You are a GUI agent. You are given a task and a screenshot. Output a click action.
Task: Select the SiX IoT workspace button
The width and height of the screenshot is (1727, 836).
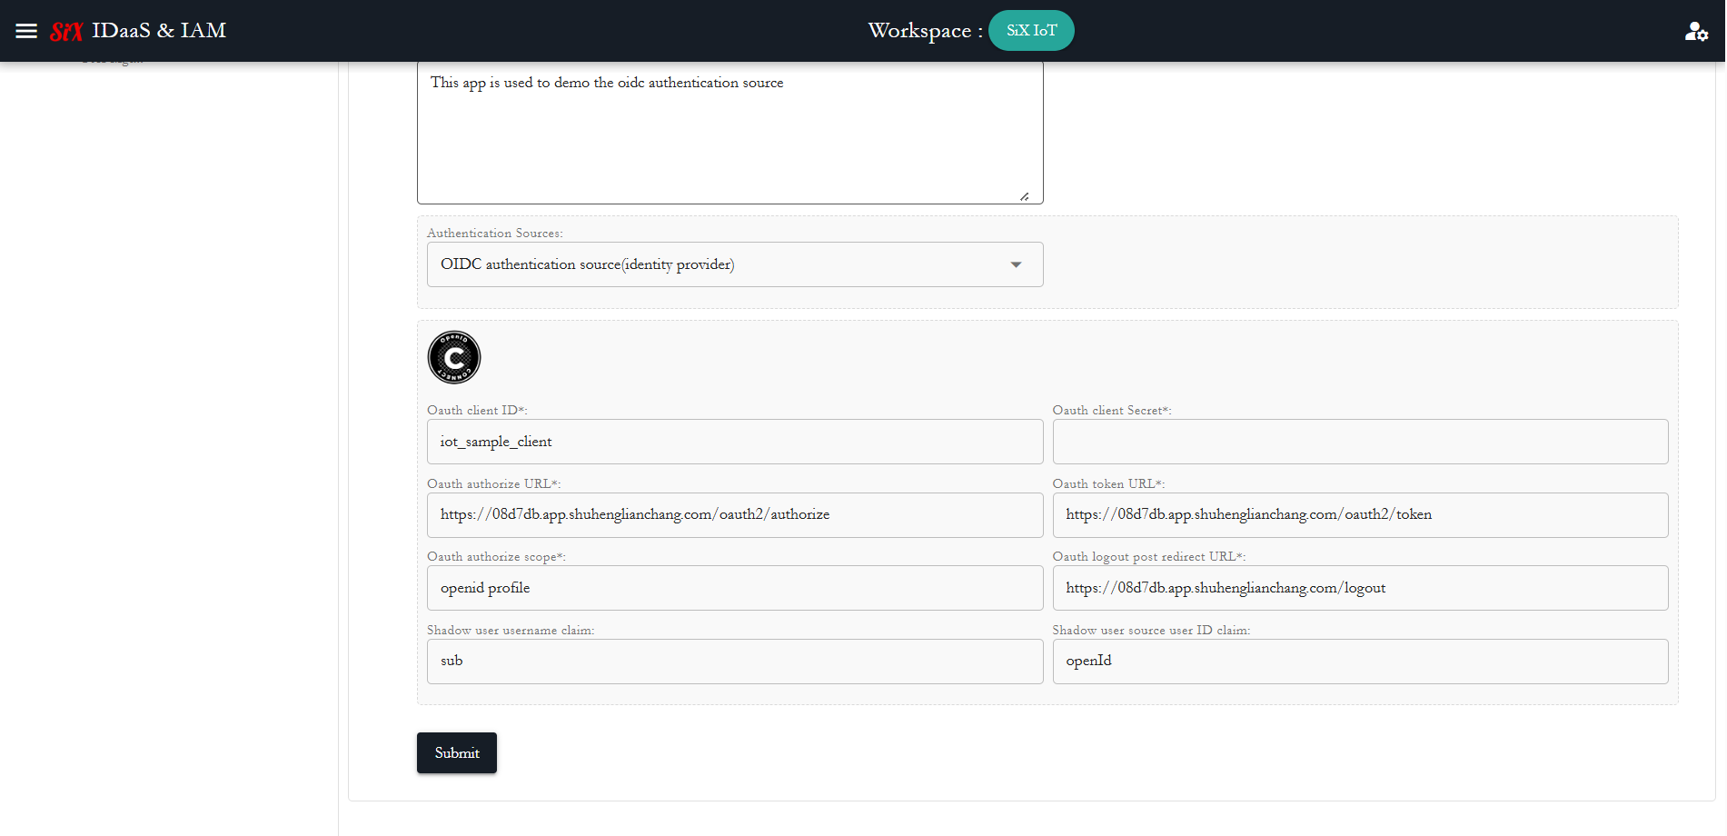(1031, 31)
